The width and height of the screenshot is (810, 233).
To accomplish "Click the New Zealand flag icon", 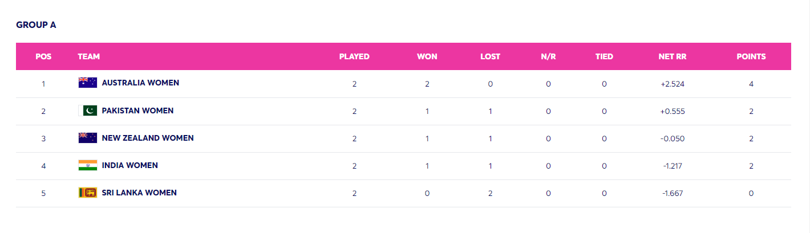I will (88, 138).
